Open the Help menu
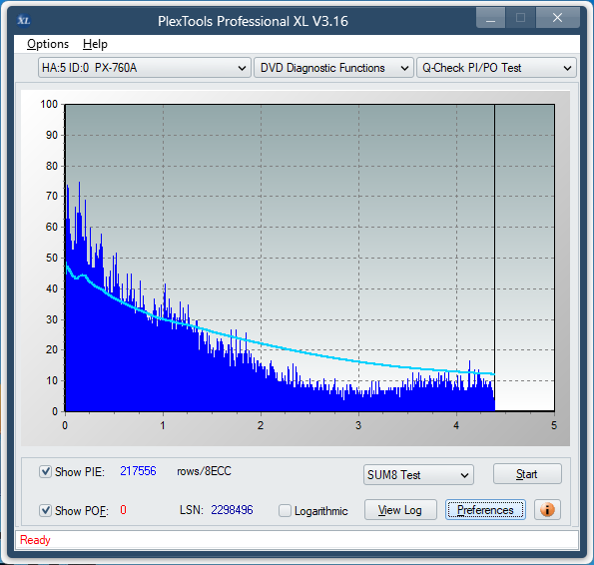The height and width of the screenshot is (565, 594). 95,44
